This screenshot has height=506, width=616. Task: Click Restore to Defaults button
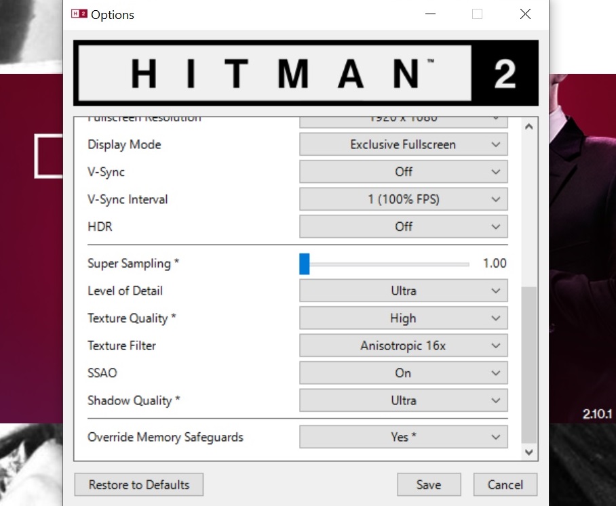[138, 485]
